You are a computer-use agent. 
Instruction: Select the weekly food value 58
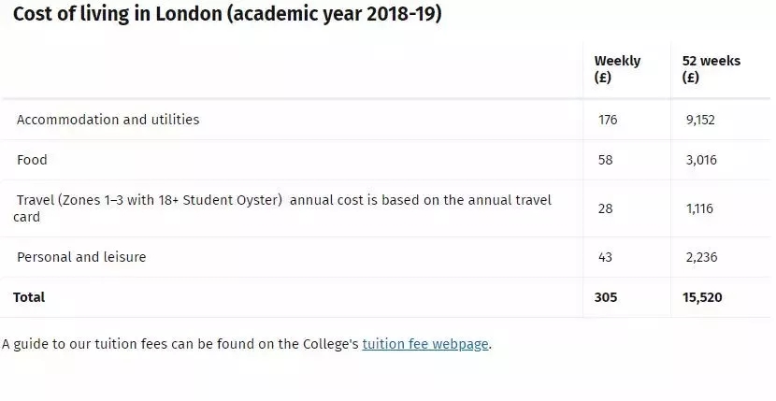[x=605, y=160]
